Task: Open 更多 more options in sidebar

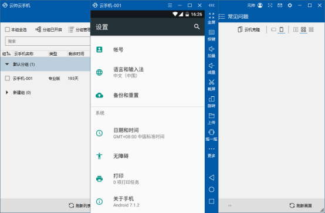Action: pyautogui.click(x=211, y=153)
